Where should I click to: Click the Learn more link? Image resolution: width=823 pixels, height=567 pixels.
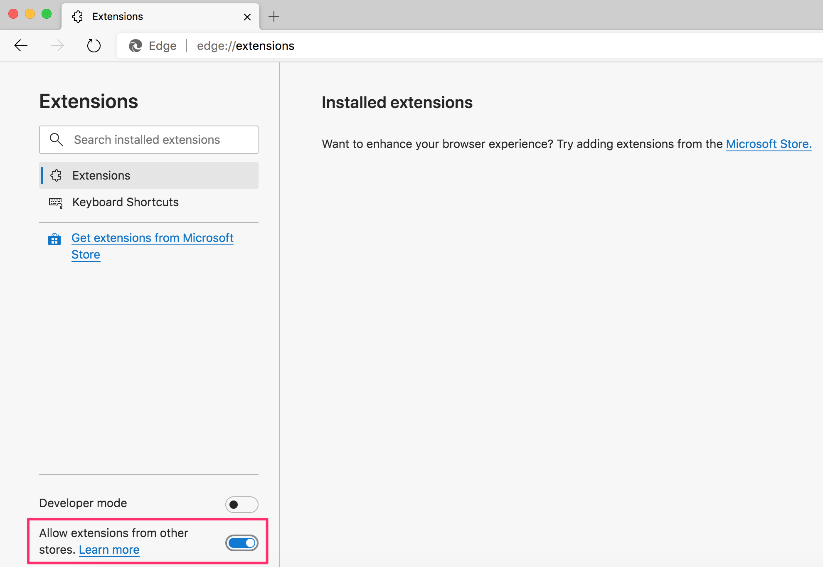tap(109, 549)
